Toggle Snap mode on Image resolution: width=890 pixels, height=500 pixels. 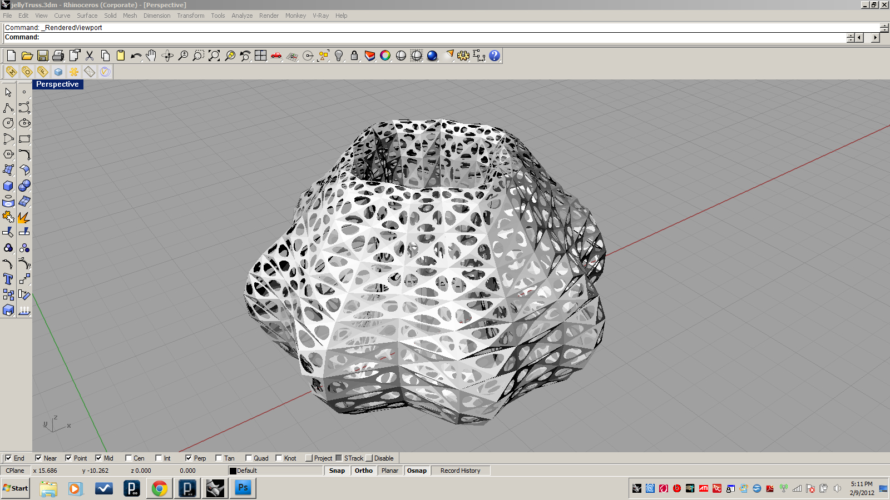tap(337, 471)
